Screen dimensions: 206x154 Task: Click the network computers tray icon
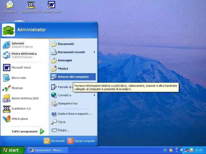point(187,150)
